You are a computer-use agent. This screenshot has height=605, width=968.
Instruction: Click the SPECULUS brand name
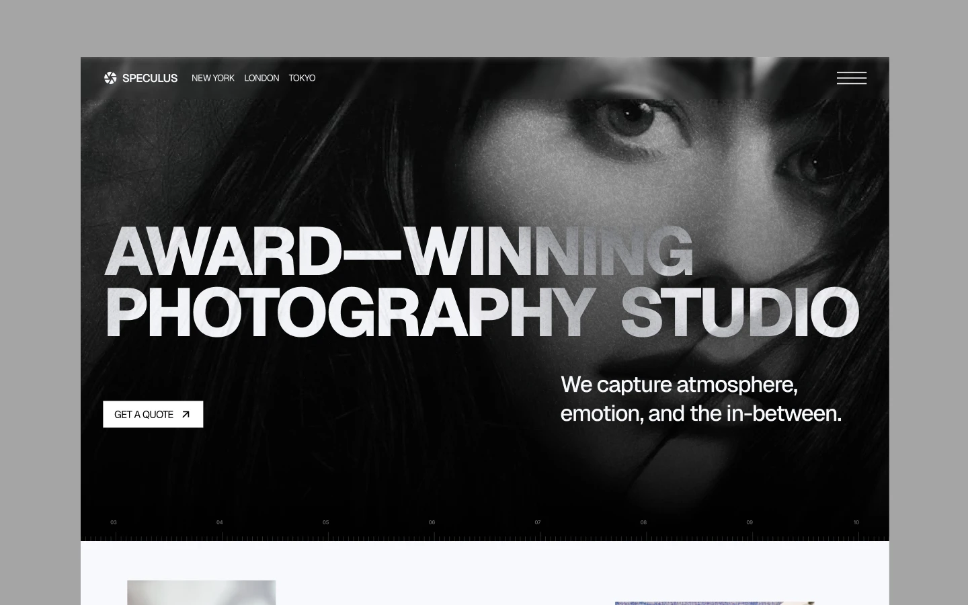(x=150, y=78)
